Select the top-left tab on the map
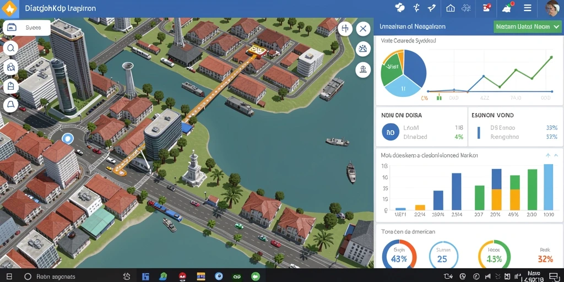This screenshot has height=282, width=564. coord(26,28)
